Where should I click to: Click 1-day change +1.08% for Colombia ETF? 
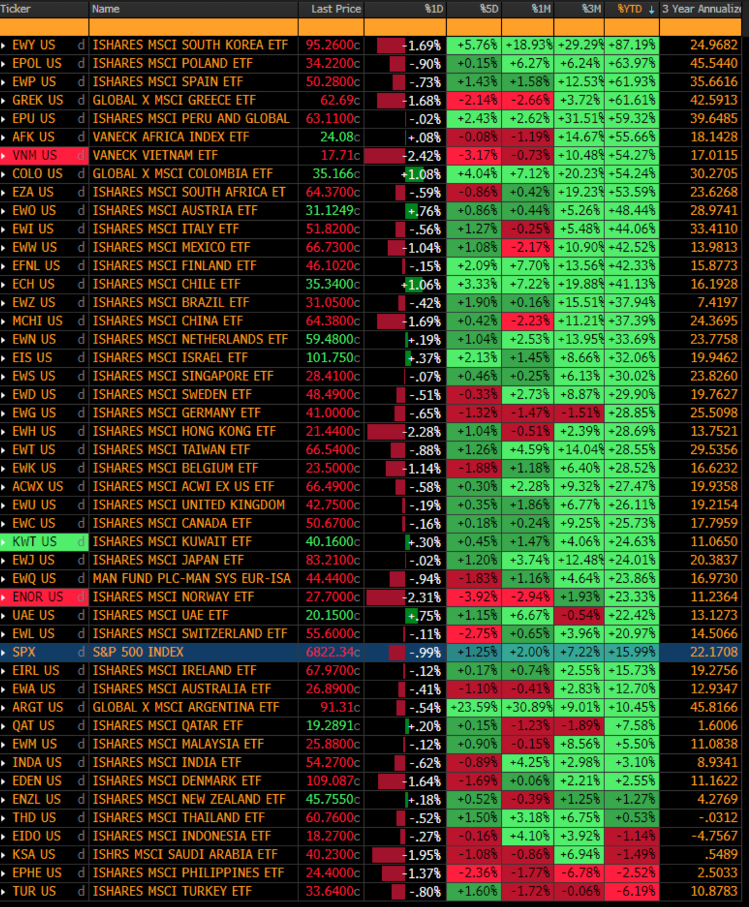click(x=421, y=174)
